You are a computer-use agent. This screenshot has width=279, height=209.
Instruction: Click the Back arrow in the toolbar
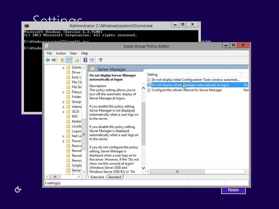tap(47, 60)
